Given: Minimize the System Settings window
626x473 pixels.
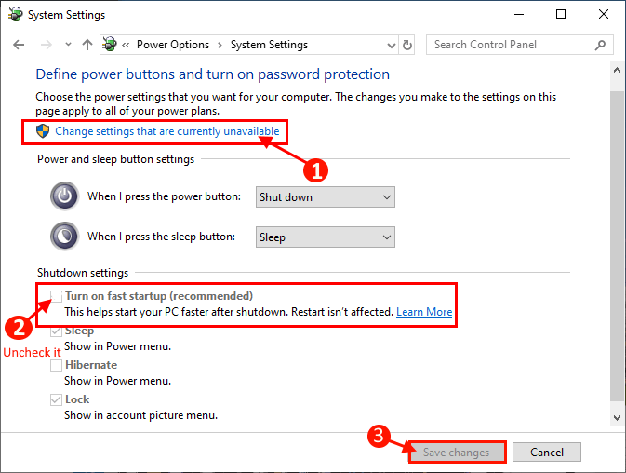Looking at the screenshot, I should 519,14.
